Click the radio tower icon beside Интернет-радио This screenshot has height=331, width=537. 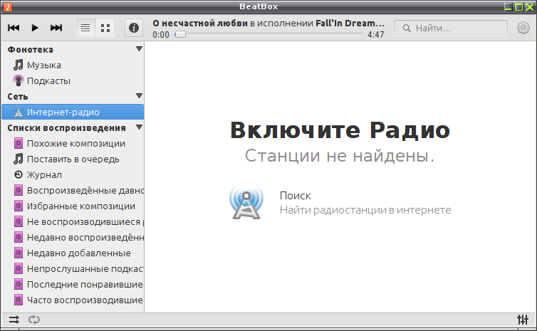tap(18, 112)
